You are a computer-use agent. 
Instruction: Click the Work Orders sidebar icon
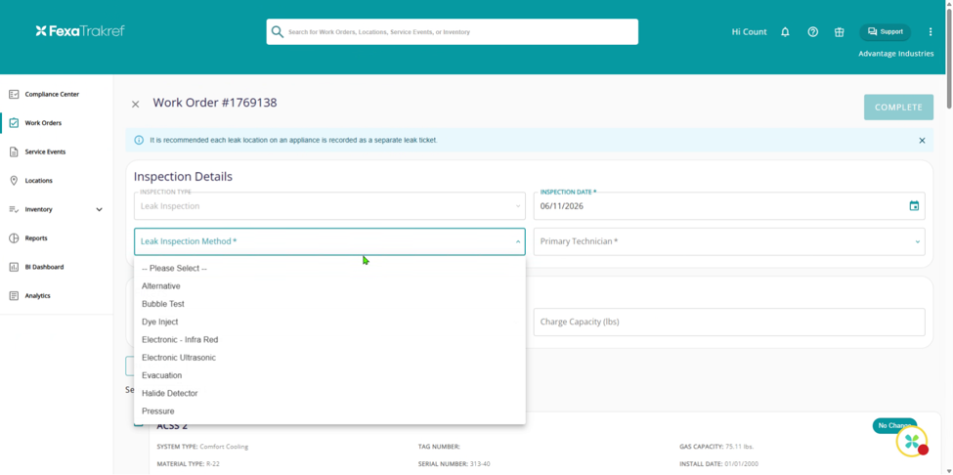click(x=14, y=123)
